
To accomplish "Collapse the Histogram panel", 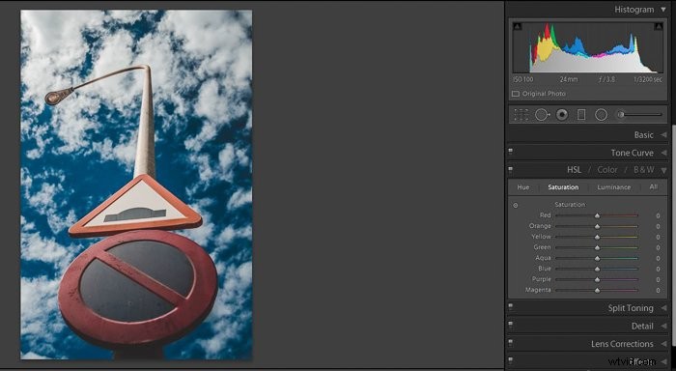I will coord(663,10).
